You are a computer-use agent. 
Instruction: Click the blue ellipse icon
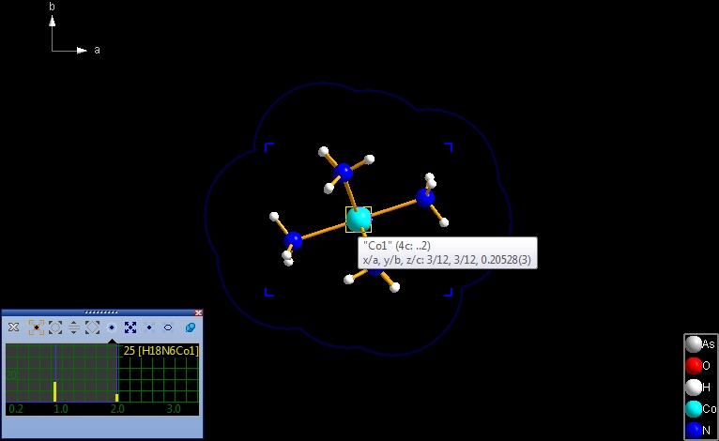(x=168, y=327)
